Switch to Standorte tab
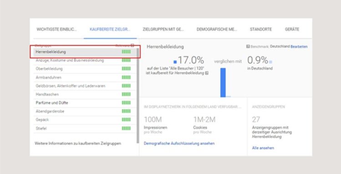 point(261,29)
